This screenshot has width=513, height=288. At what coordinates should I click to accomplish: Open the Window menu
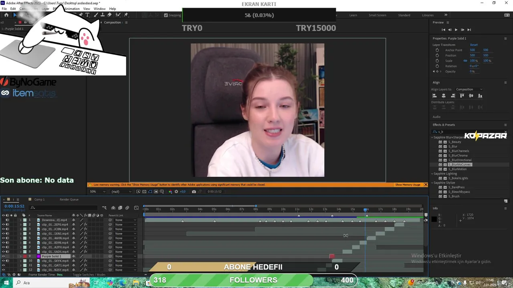(x=99, y=9)
